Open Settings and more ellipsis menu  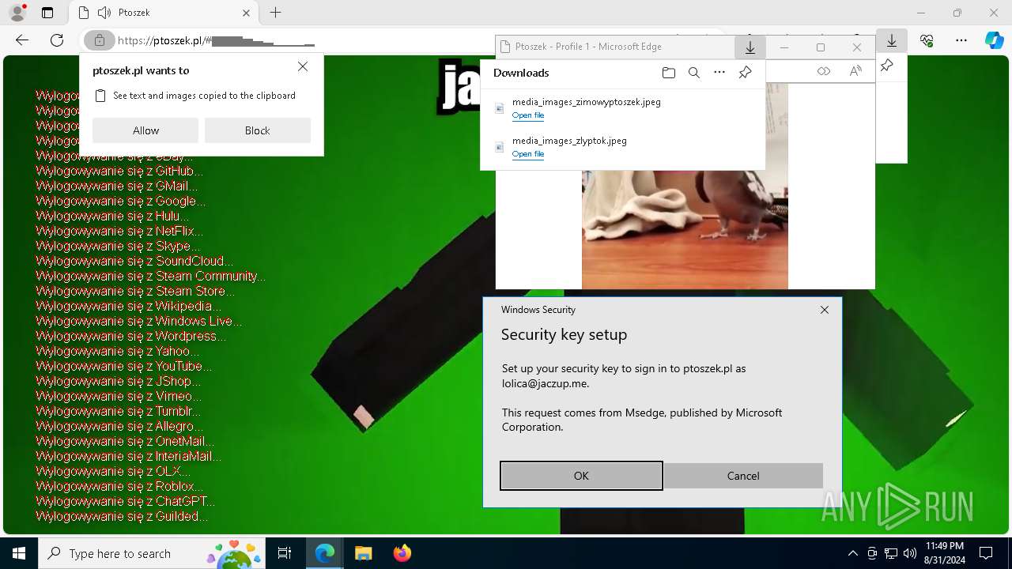(x=961, y=40)
